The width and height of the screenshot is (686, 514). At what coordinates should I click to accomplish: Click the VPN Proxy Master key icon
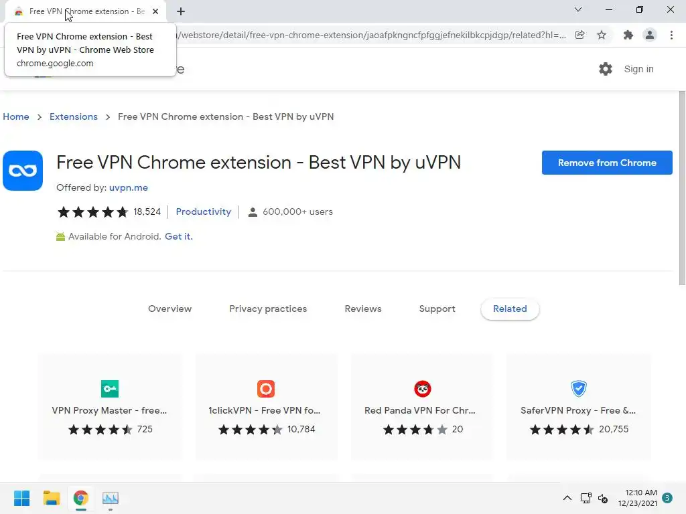[x=110, y=389]
